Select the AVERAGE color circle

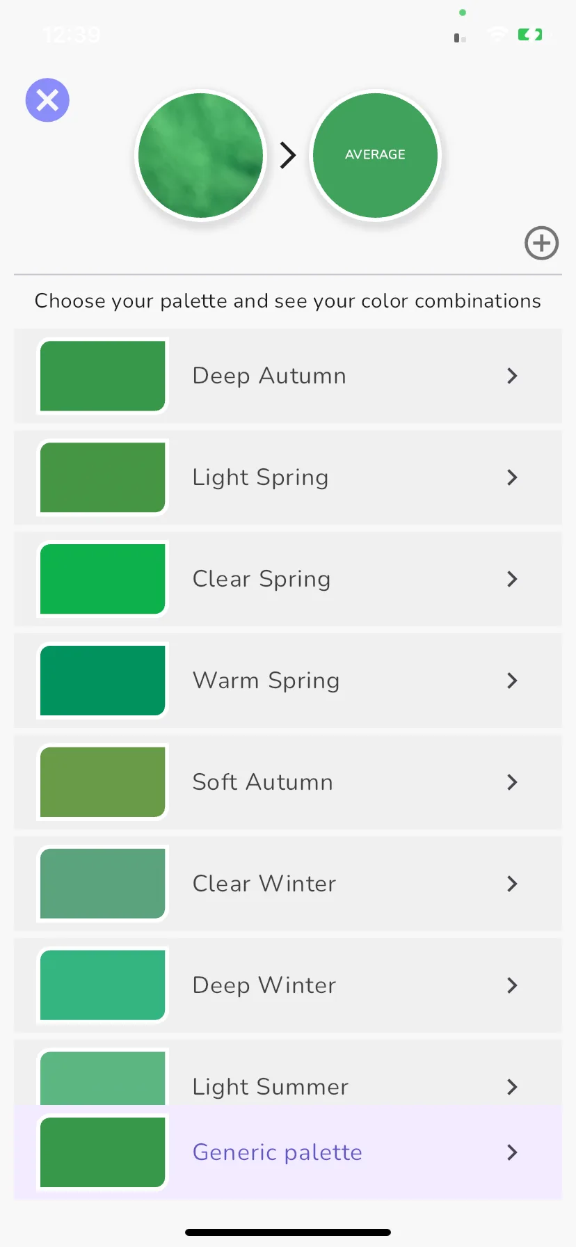click(375, 155)
